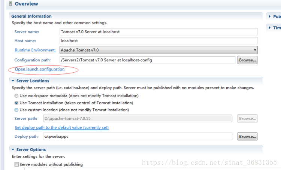Click the General Information heading
The height and width of the screenshot is (170, 281).
tap(31, 16)
